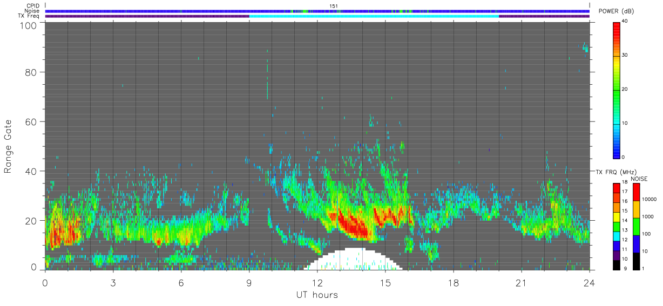
Task: Click the TX frequency color bar
Action: click(x=617, y=227)
